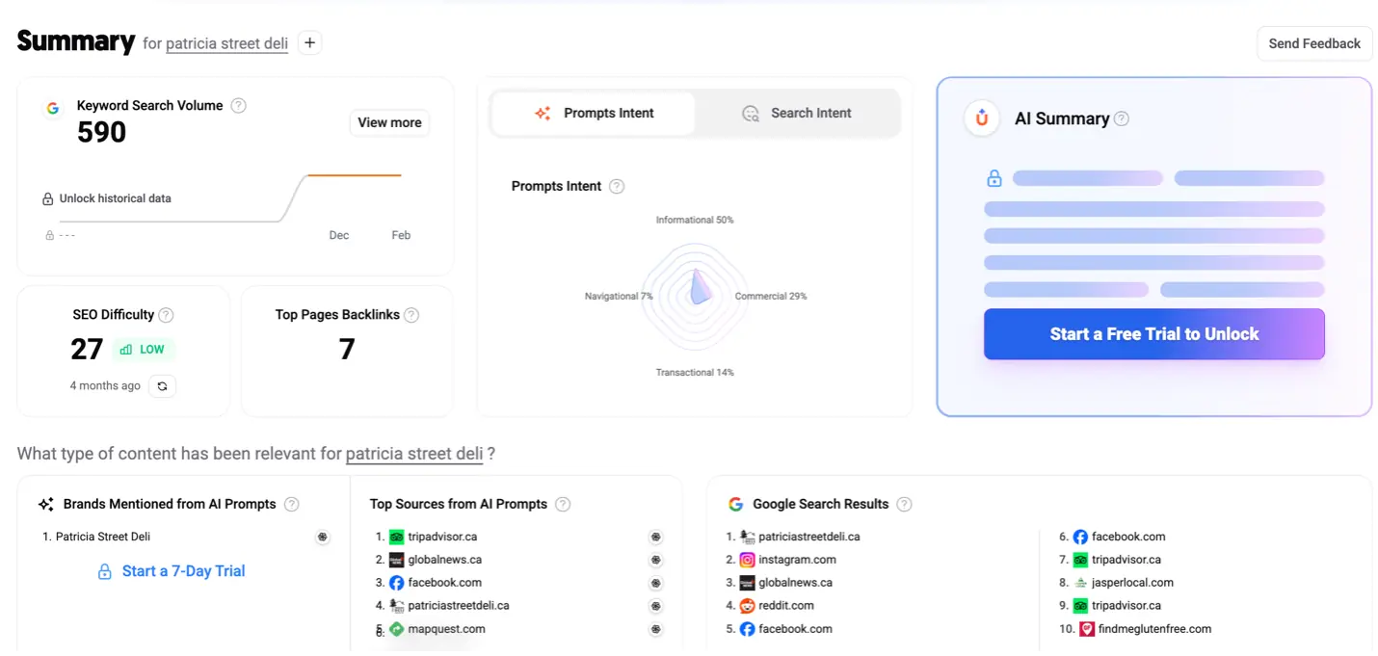Click the Dec label on volume chart
The width and height of the screenshot is (1378, 656).
coord(339,235)
